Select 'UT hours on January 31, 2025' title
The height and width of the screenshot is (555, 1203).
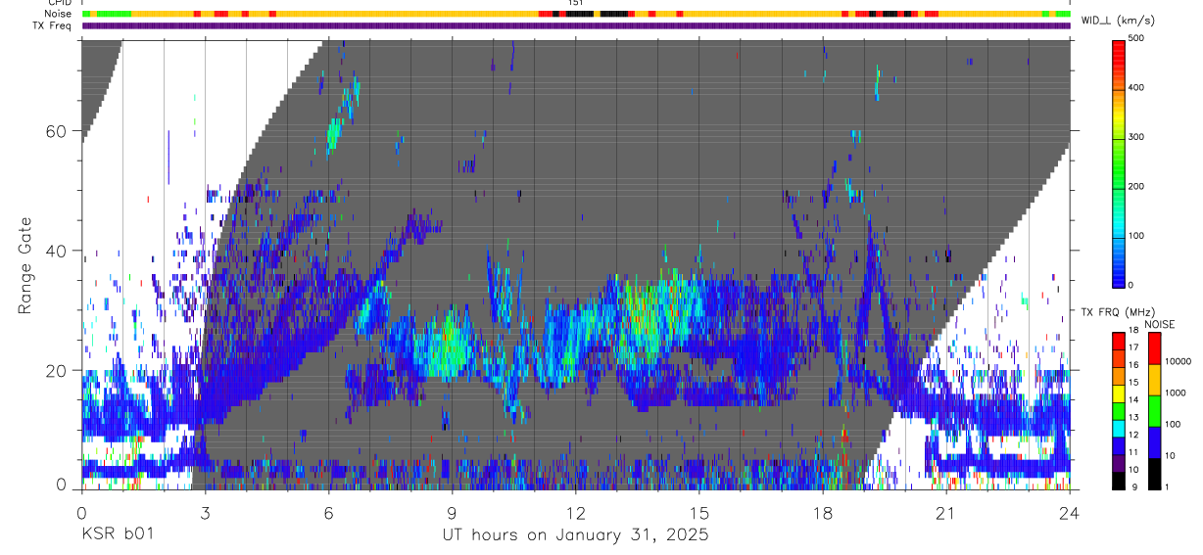[x=575, y=535]
